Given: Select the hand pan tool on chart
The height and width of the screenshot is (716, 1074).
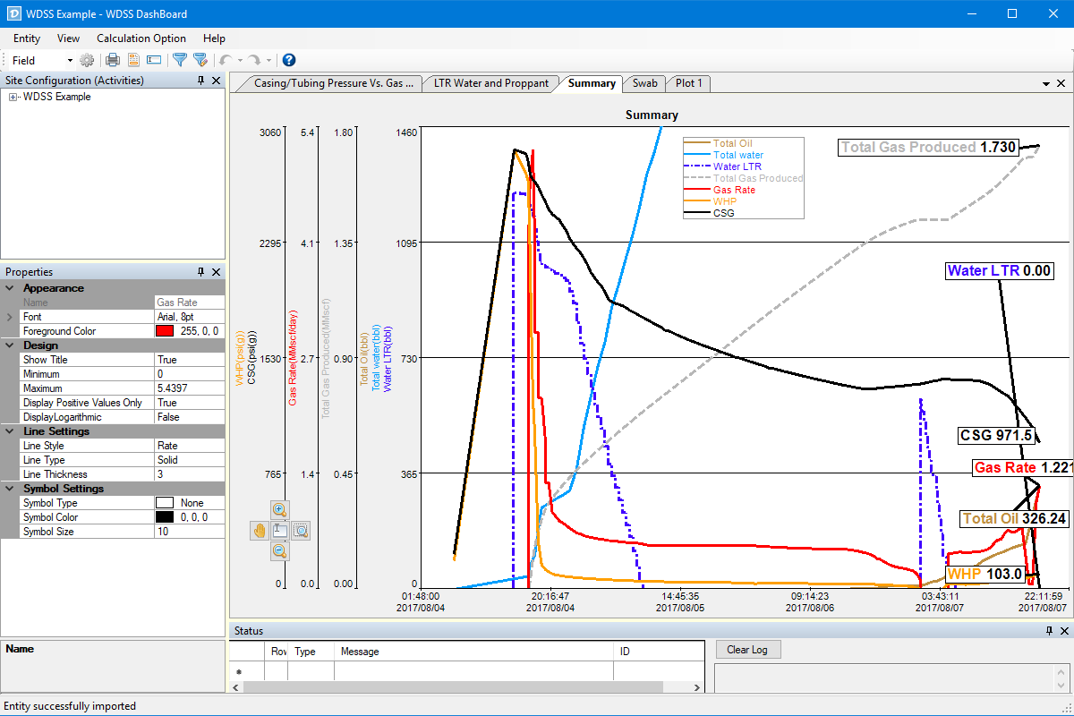Looking at the screenshot, I should pyautogui.click(x=260, y=530).
